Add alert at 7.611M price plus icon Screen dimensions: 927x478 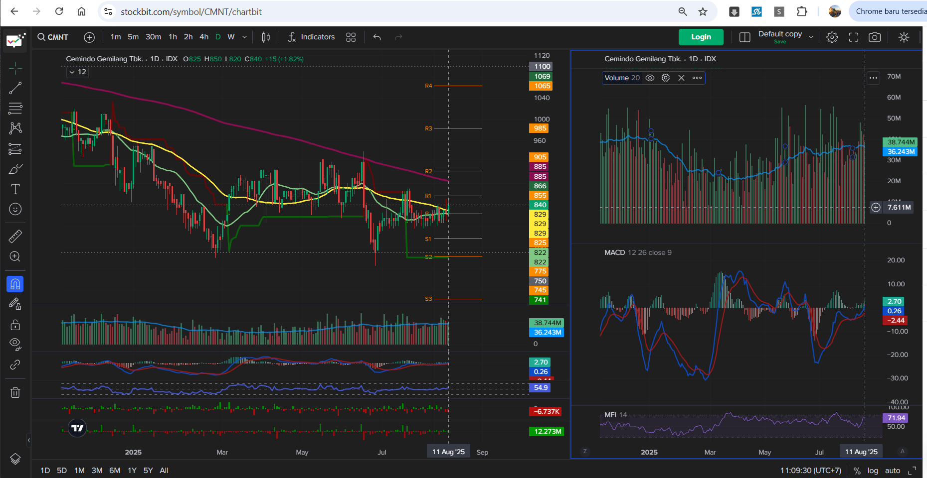876,207
